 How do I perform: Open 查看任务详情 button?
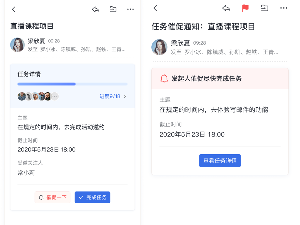pyautogui.click(x=220, y=161)
